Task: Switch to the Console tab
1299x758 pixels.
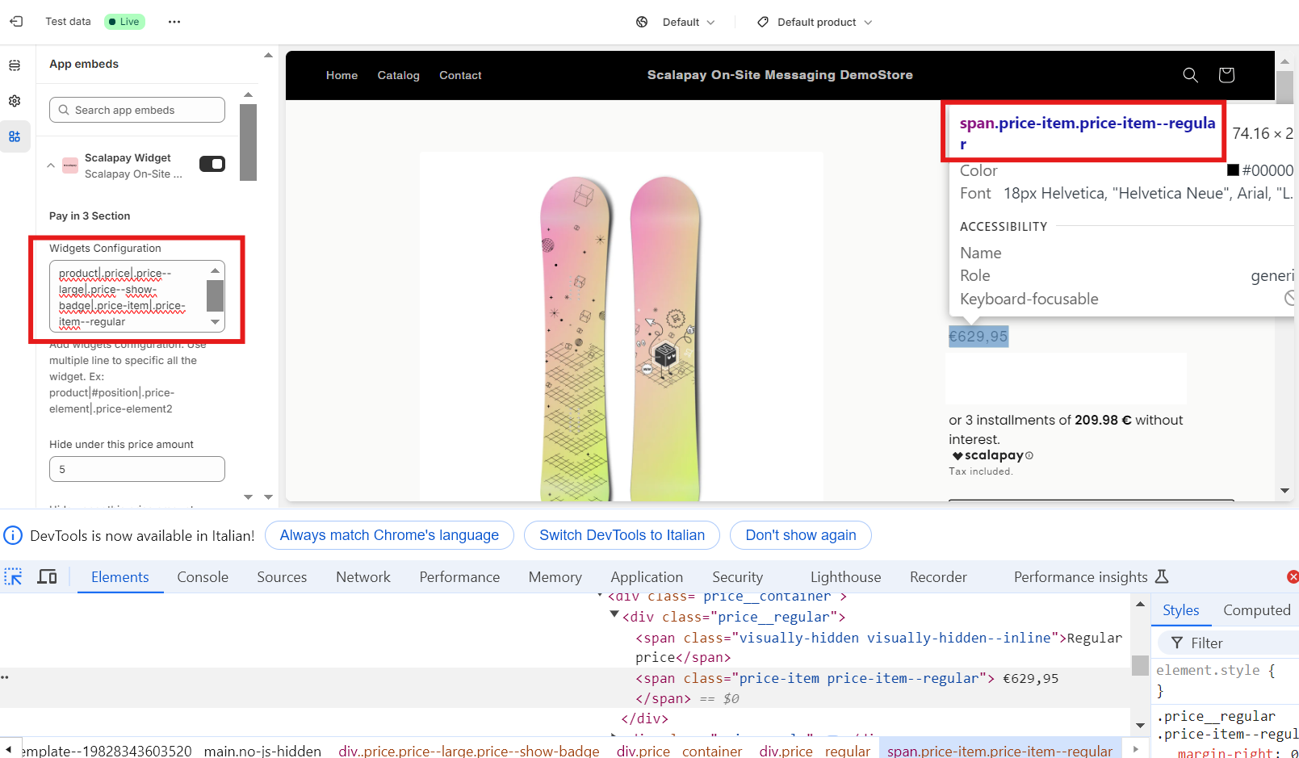Action: [x=203, y=576]
